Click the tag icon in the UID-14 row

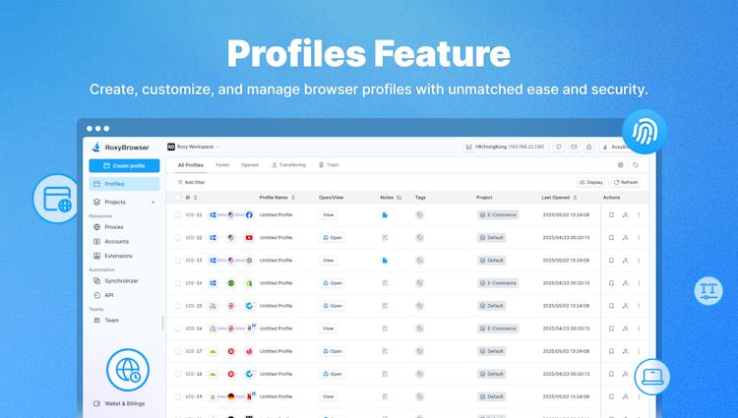pyautogui.click(x=419, y=283)
